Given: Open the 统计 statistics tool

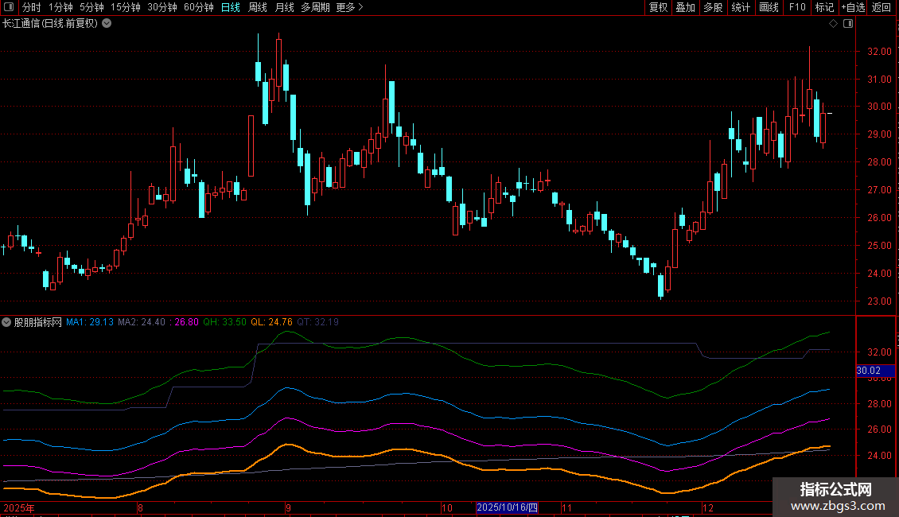Looking at the screenshot, I should [x=741, y=7].
